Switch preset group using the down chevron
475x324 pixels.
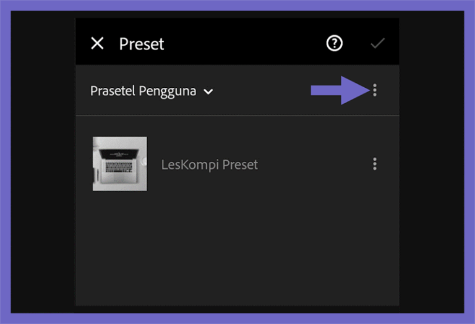[x=208, y=92]
